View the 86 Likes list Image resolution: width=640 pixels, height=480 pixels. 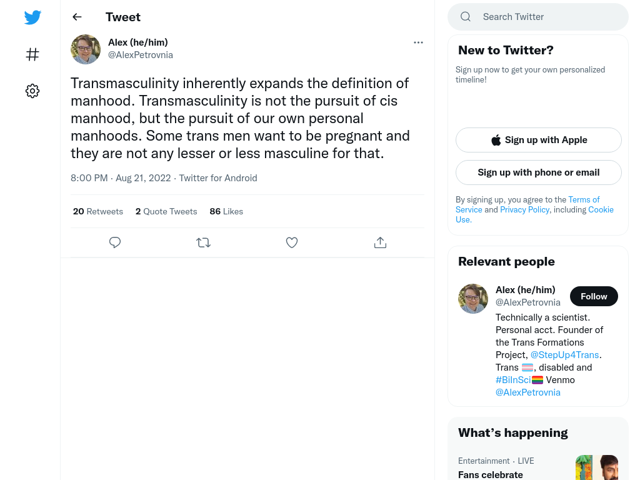tap(226, 211)
